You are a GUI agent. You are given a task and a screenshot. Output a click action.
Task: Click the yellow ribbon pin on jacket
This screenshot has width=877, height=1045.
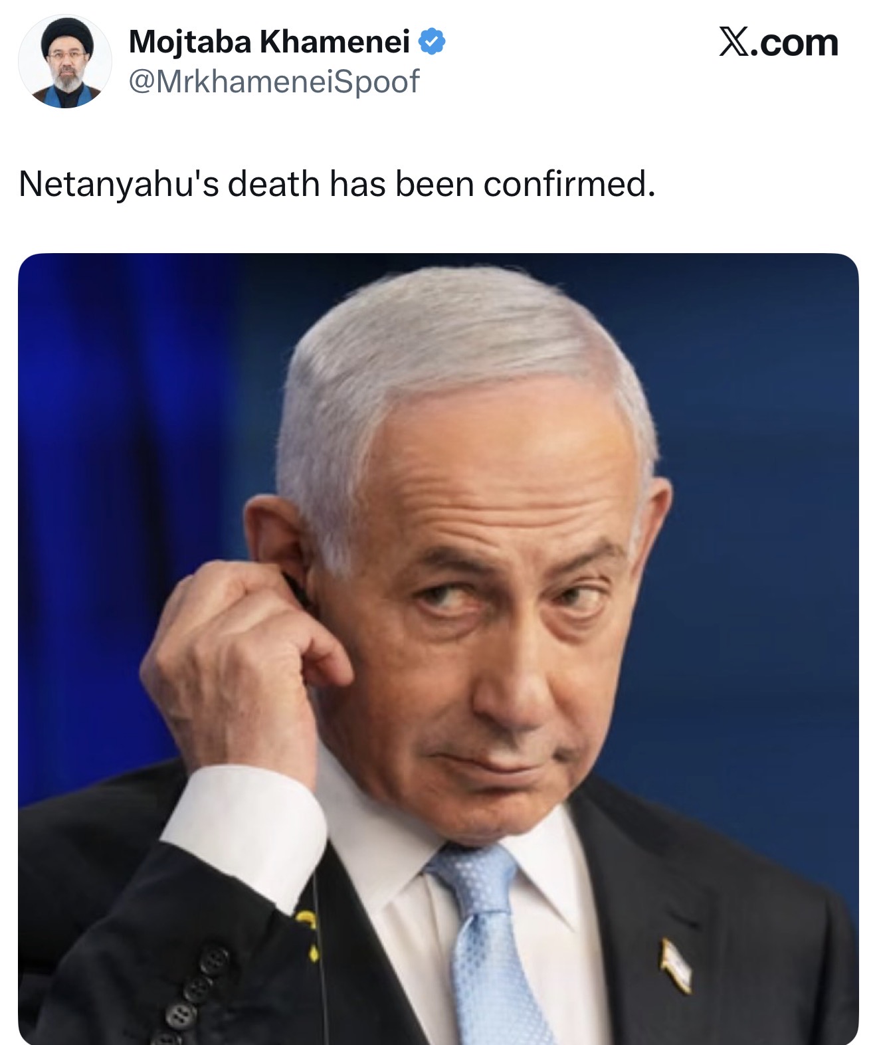point(310,933)
